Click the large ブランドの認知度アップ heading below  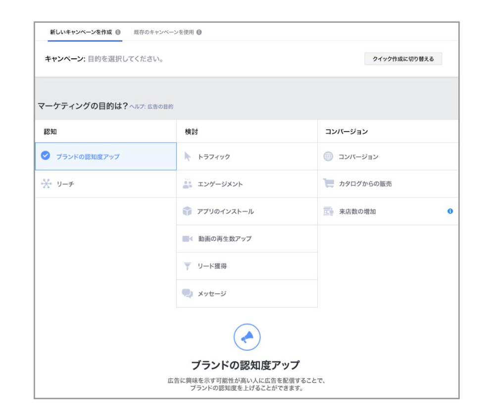[246, 365]
